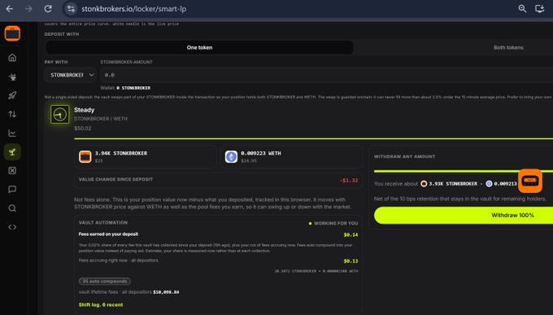Click the -$1.32 value change amount
553x315 pixels.
pyautogui.click(x=349, y=181)
